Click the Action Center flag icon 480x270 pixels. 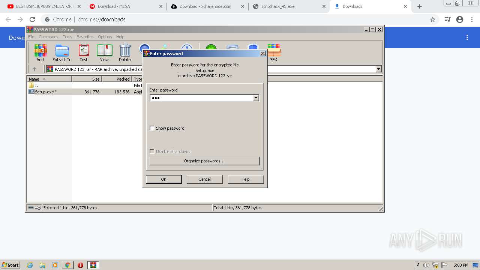pos(444,265)
